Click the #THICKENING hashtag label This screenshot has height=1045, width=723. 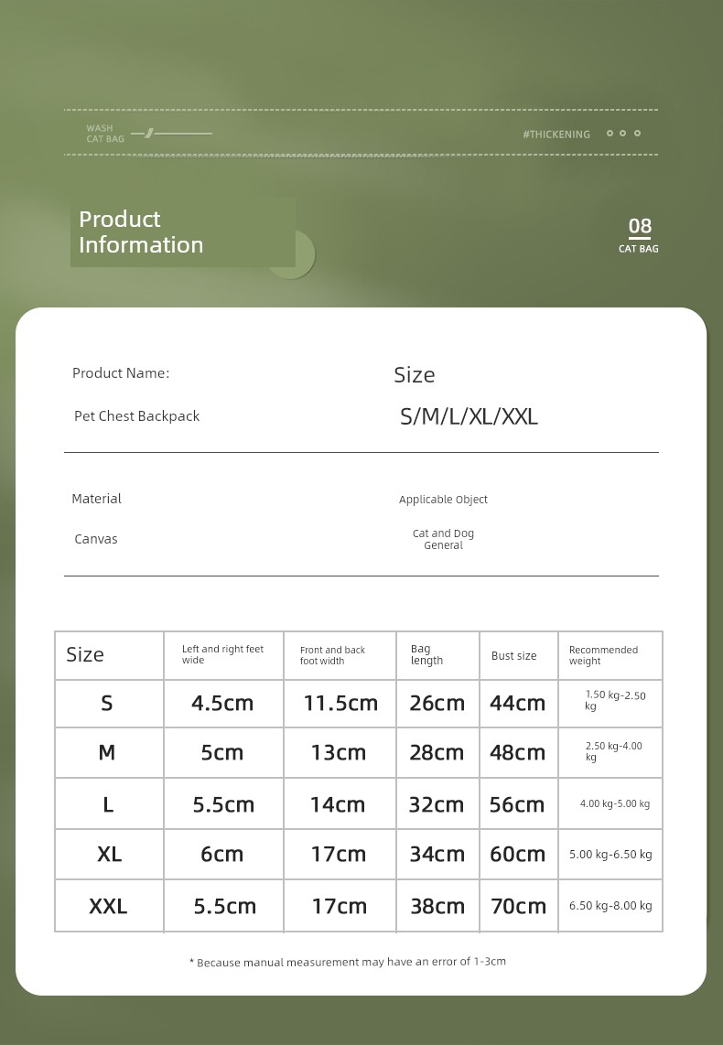(x=556, y=134)
